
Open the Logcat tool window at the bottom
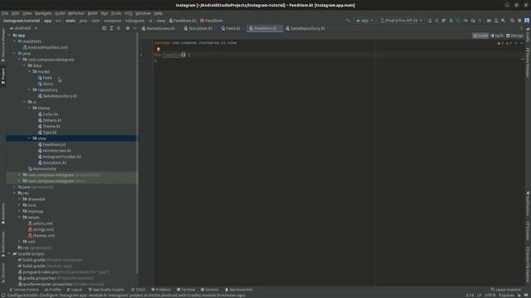75,290
